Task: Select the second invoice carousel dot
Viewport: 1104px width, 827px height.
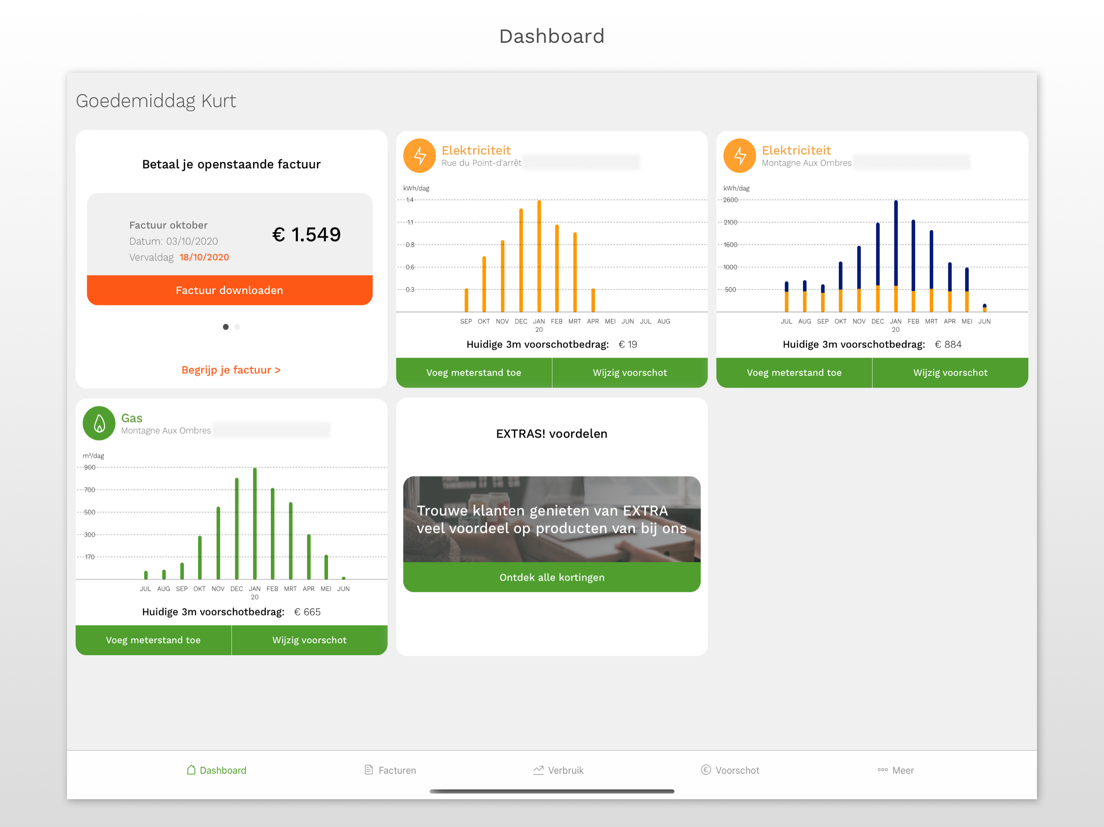Action: (x=237, y=327)
